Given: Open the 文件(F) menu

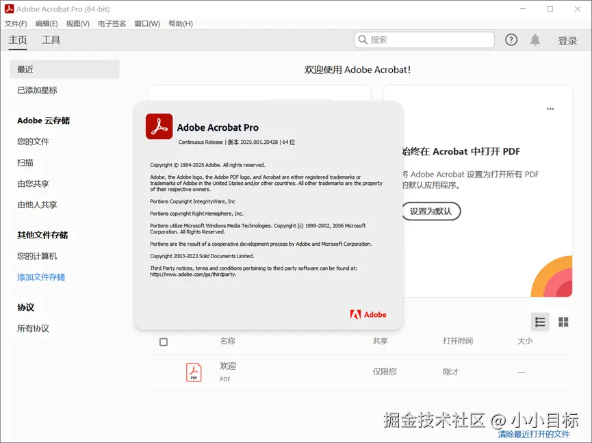Looking at the screenshot, I should [16, 24].
